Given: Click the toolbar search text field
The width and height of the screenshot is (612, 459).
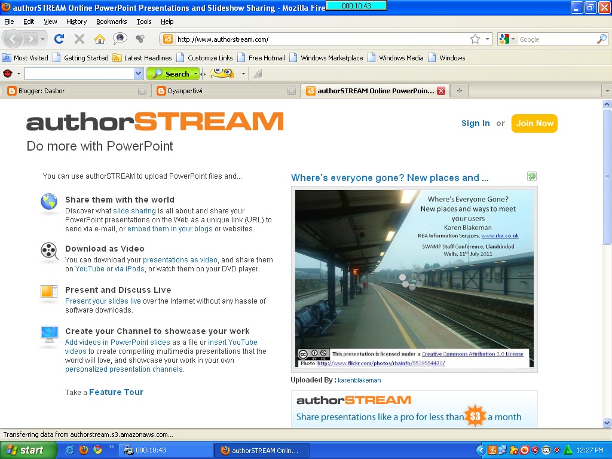Looking at the screenshot, I should coord(79,74).
